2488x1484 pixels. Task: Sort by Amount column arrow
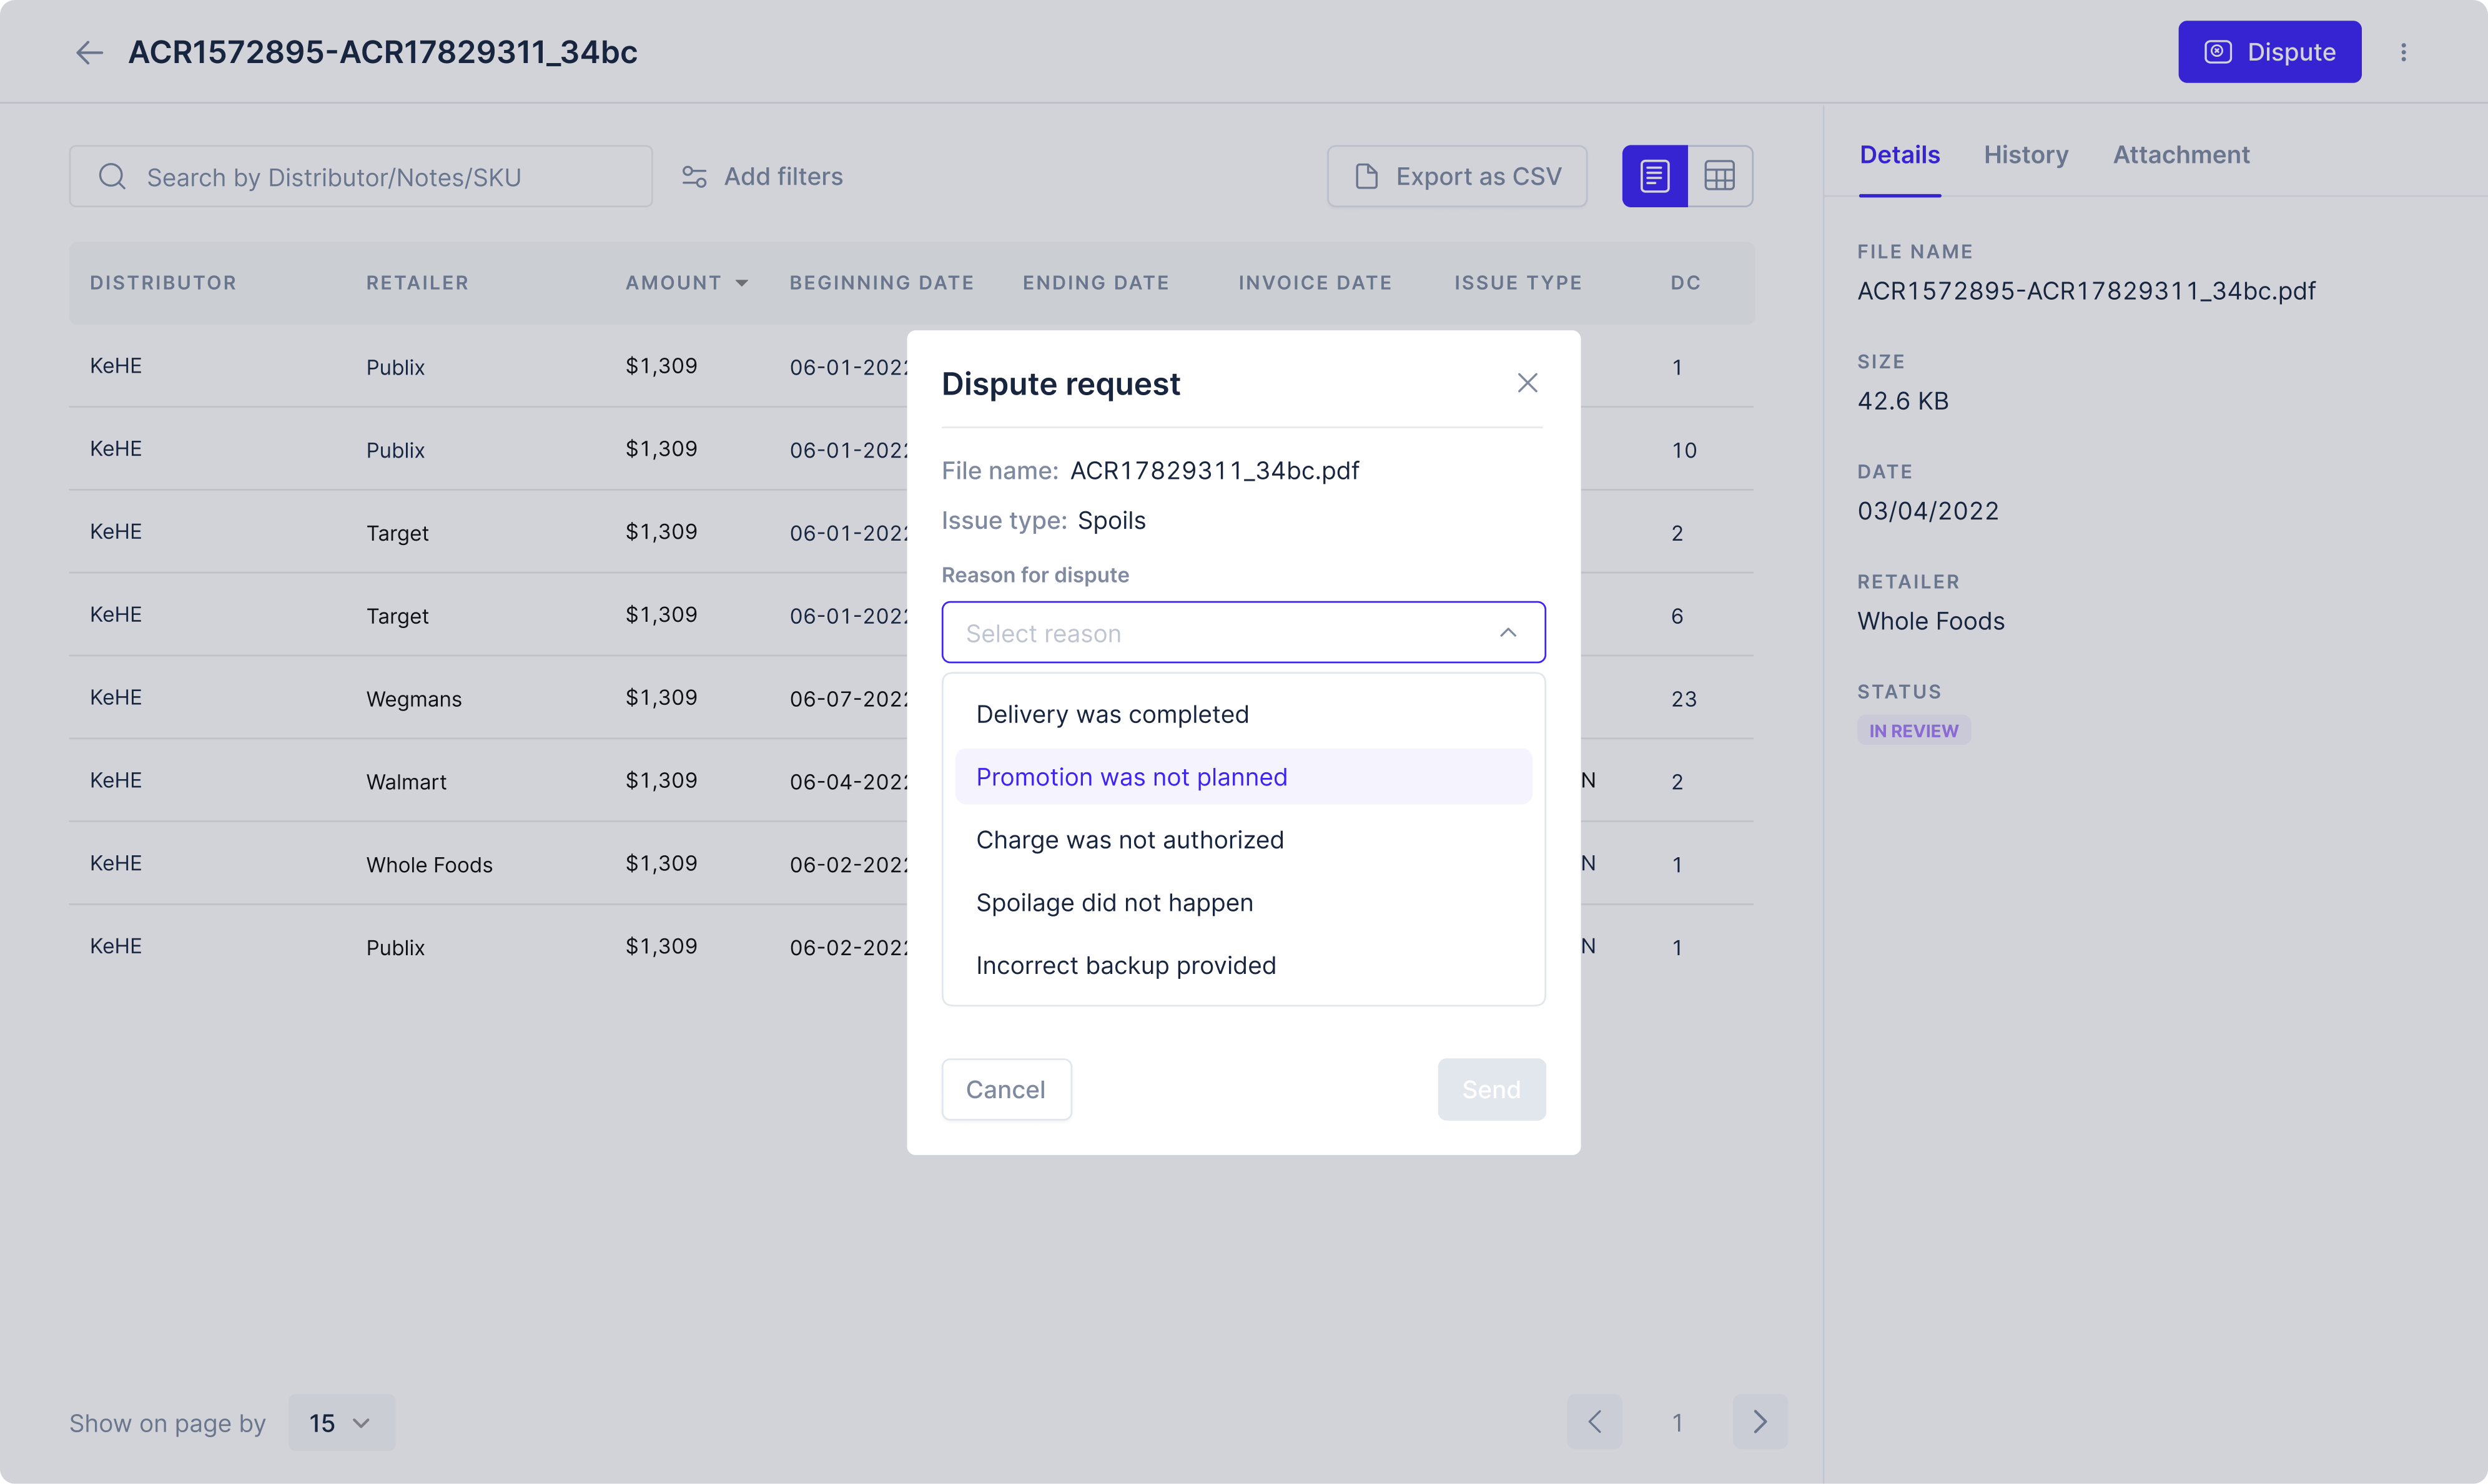click(741, 284)
